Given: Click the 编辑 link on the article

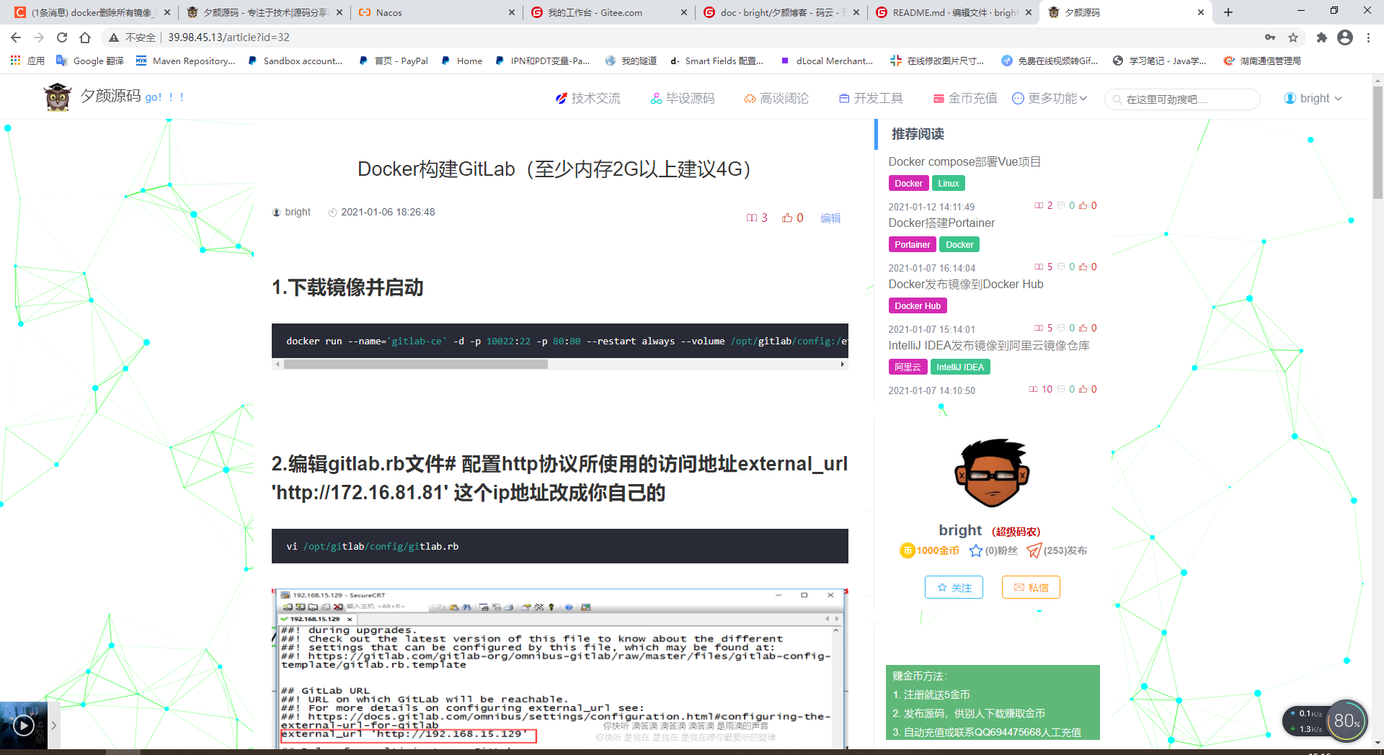Looking at the screenshot, I should (x=830, y=218).
